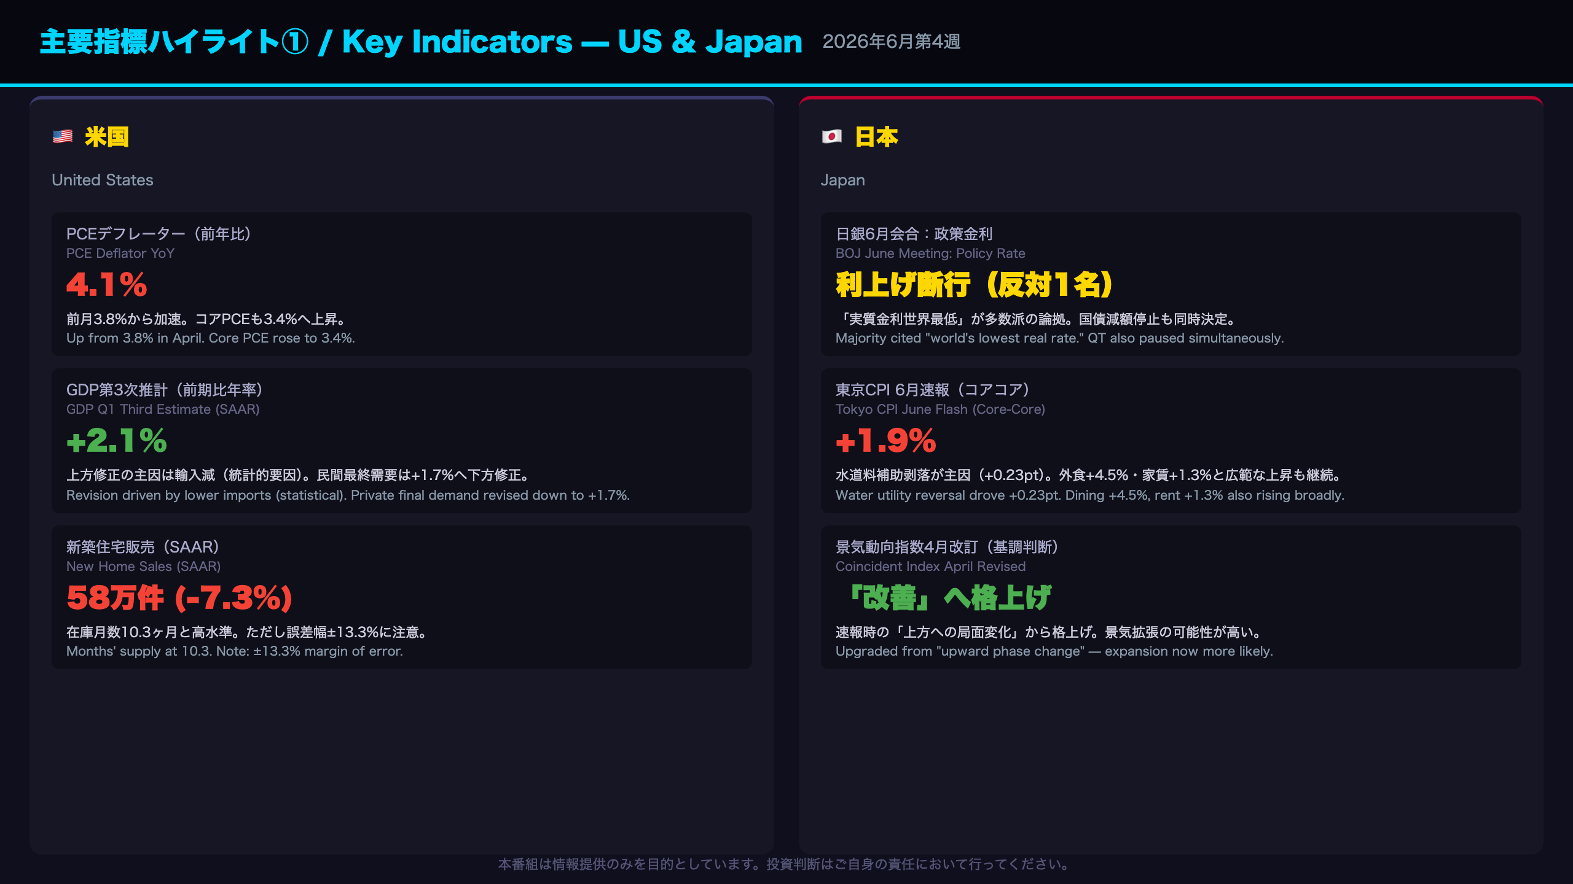Screen dimensions: 1573x884
Task: Click 'New Home Sales (SAAR)' label
Action: (143, 567)
